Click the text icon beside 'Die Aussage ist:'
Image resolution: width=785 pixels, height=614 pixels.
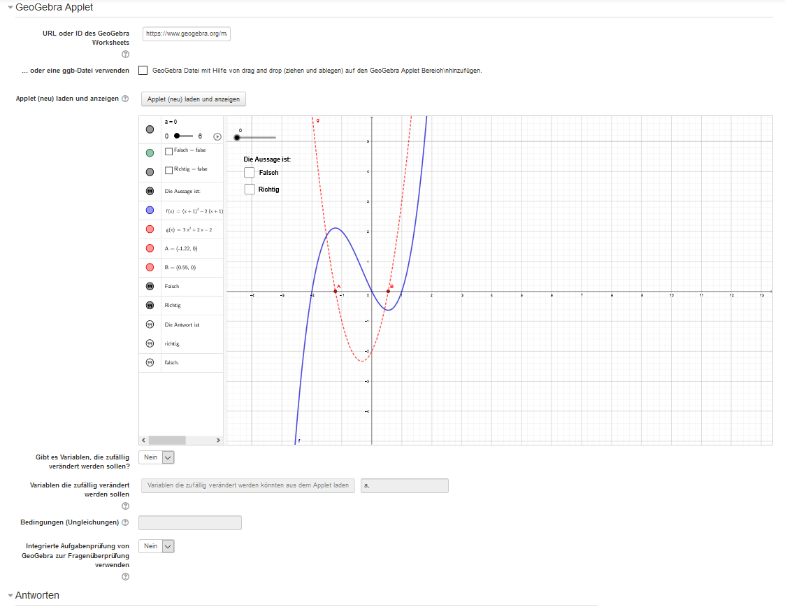(150, 191)
